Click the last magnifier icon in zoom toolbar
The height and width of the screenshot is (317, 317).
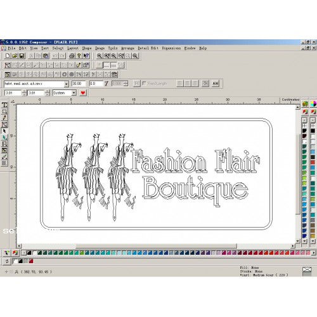[135, 56]
